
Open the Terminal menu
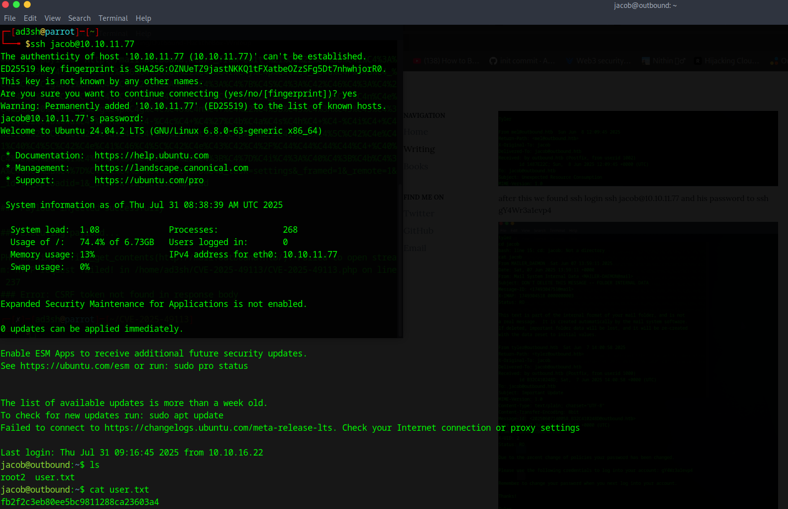coord(113,18)
